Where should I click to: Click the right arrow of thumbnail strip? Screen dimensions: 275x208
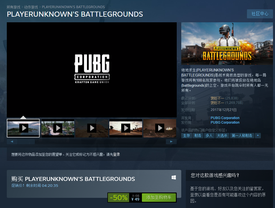(x=171, y=142)
